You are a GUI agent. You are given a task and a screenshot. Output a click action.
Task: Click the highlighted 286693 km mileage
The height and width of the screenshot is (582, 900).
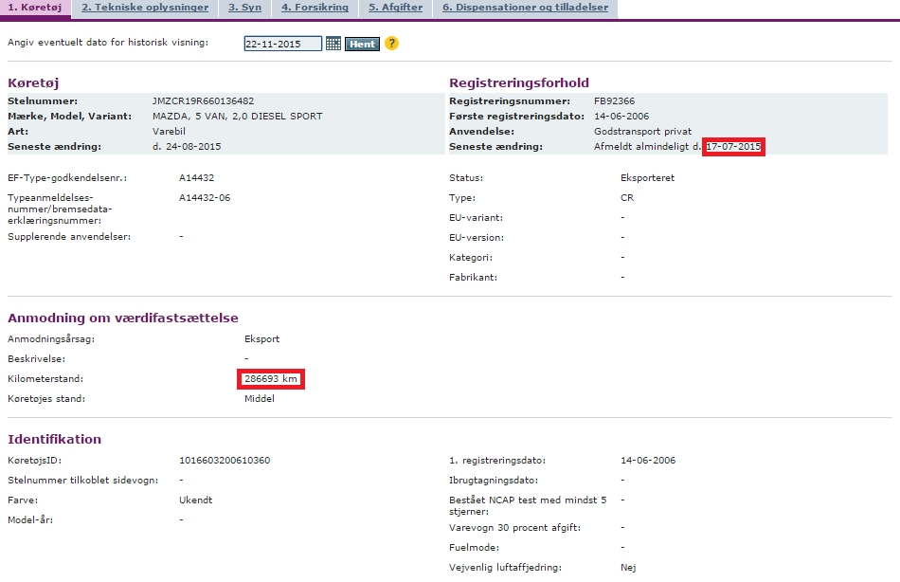[x=271, y=379]
